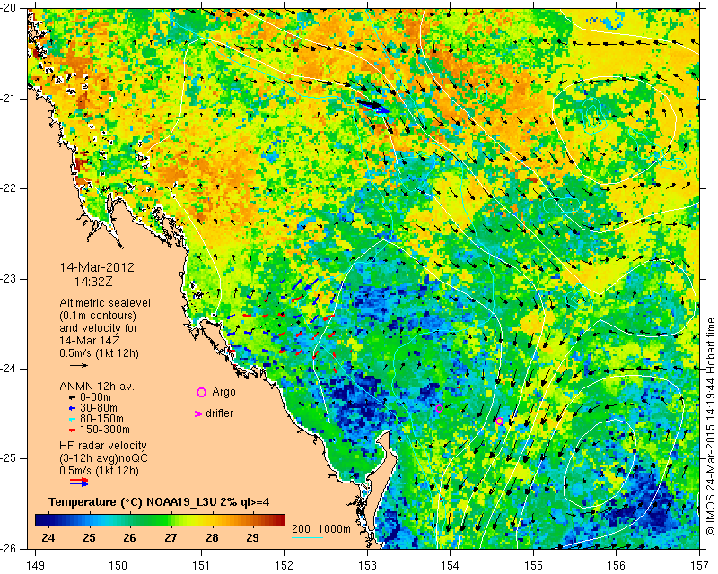Click the red and blue HF radar scale arrow
Image resolution: width=718 pixels, height=574 pixels.
point(79,482)
